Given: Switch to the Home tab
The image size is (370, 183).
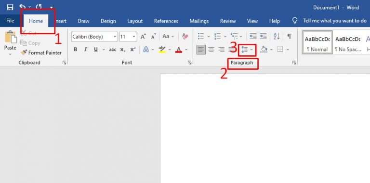Looking at the screenshot, I should pyautogui.click(x=36, y=21).
